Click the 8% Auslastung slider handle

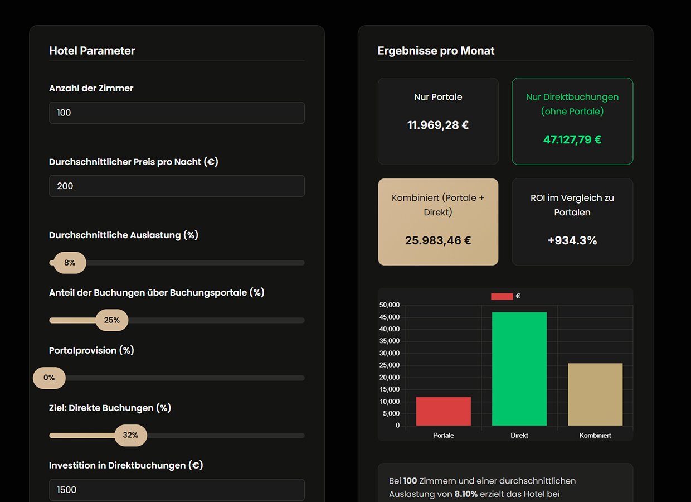(x=70, y=263)
